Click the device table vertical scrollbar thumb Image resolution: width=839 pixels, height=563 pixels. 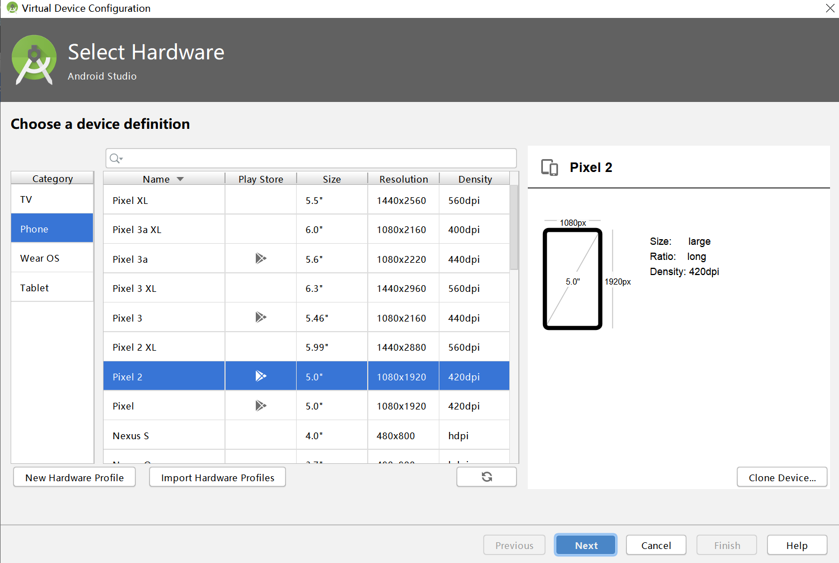pos(514,227)
